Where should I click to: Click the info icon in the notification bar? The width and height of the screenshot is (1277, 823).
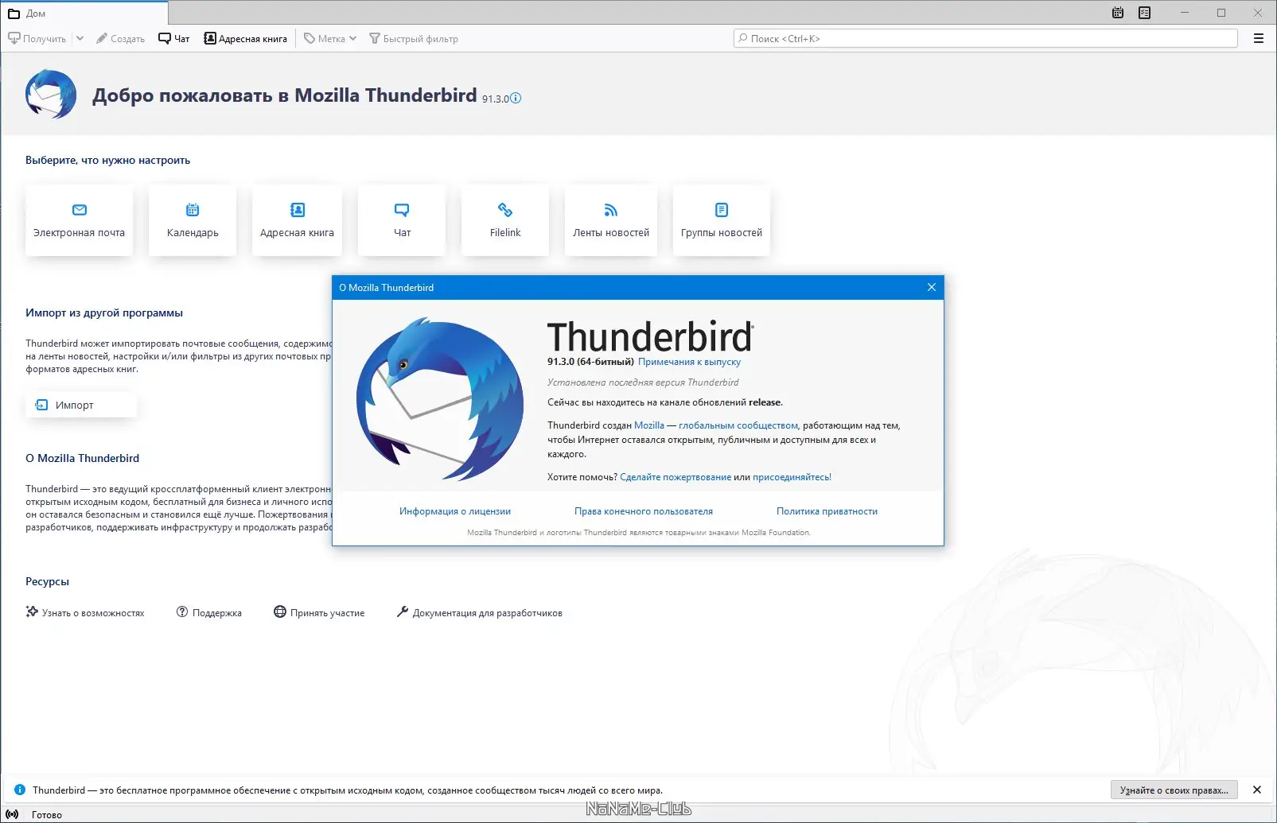[x=20, y=790]
